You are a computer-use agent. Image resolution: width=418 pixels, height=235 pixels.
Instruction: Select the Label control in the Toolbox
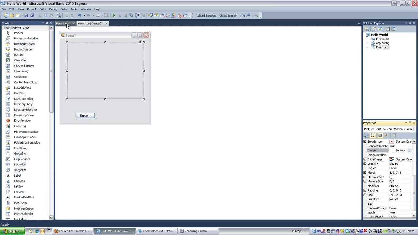click(17, 175)
